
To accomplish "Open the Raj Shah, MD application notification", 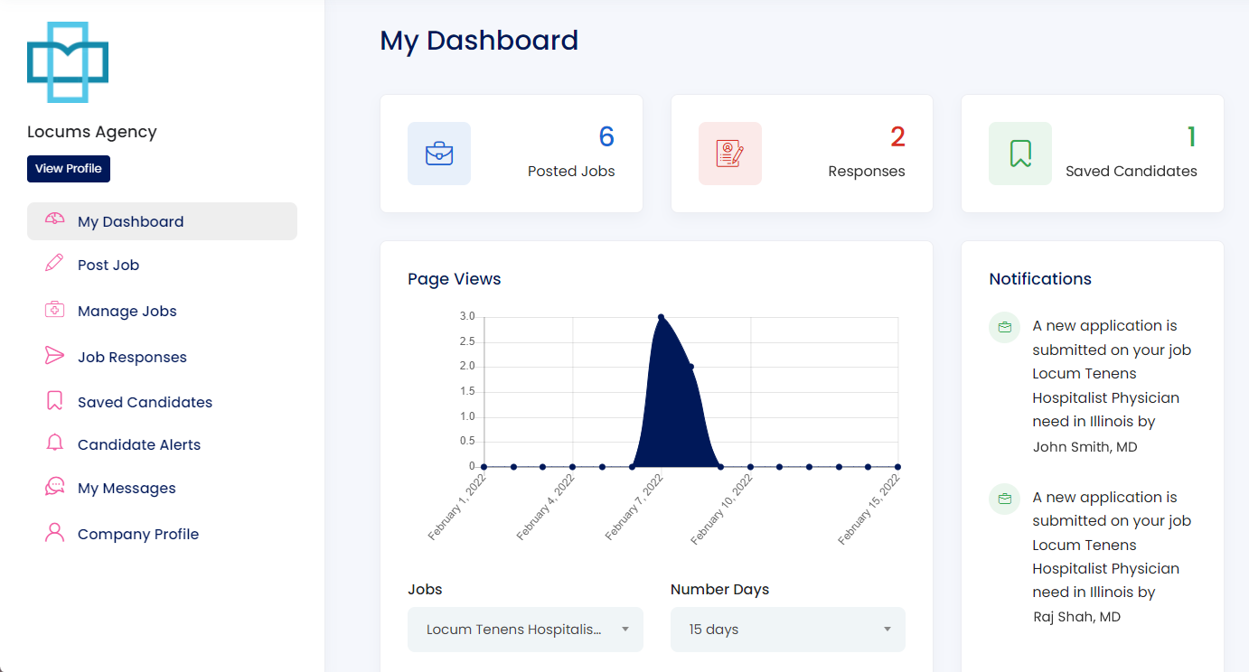I will 1111,556.
